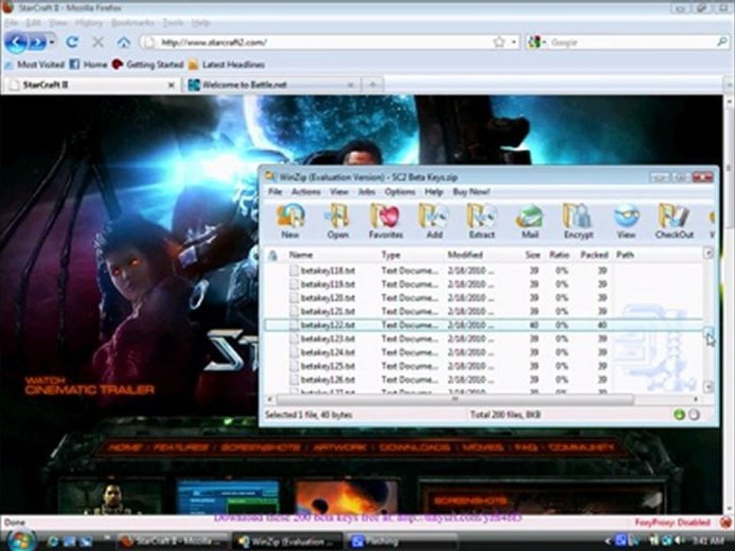735x551 pixels.
Task: Open Latest Headlines bookmark feed
Action: pos(227,64)
